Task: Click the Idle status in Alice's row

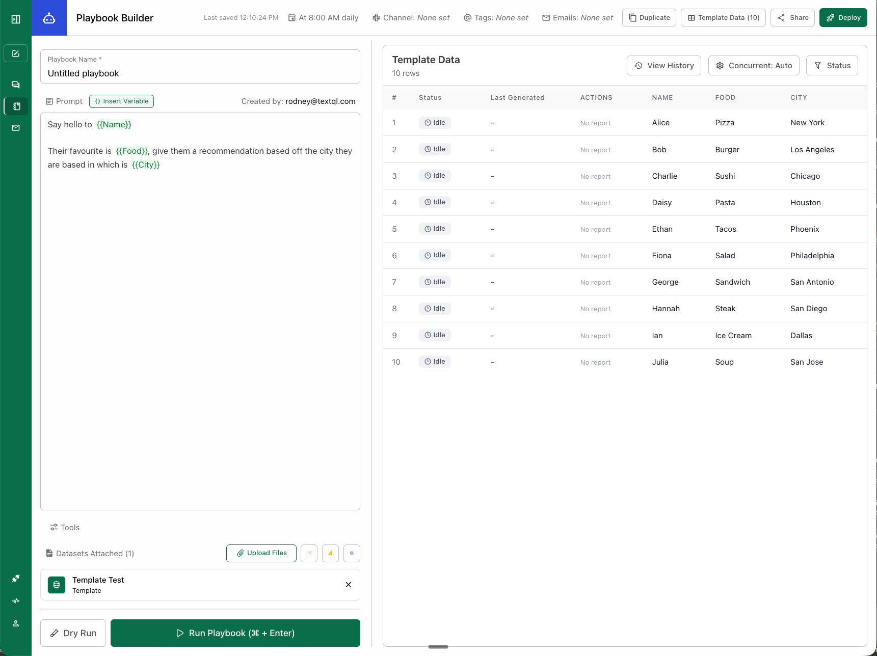Action: coord(435,123)
